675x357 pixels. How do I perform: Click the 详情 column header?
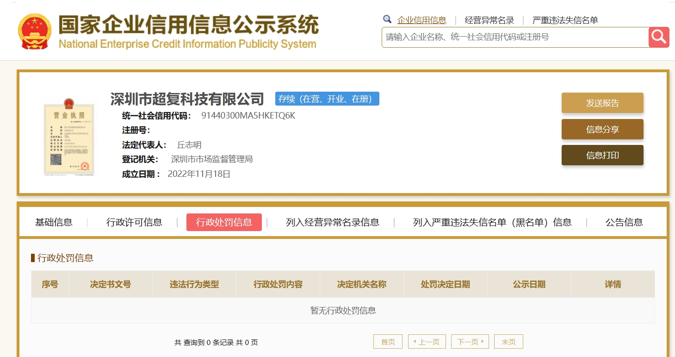pyautogui.click(x=613, y=284)
